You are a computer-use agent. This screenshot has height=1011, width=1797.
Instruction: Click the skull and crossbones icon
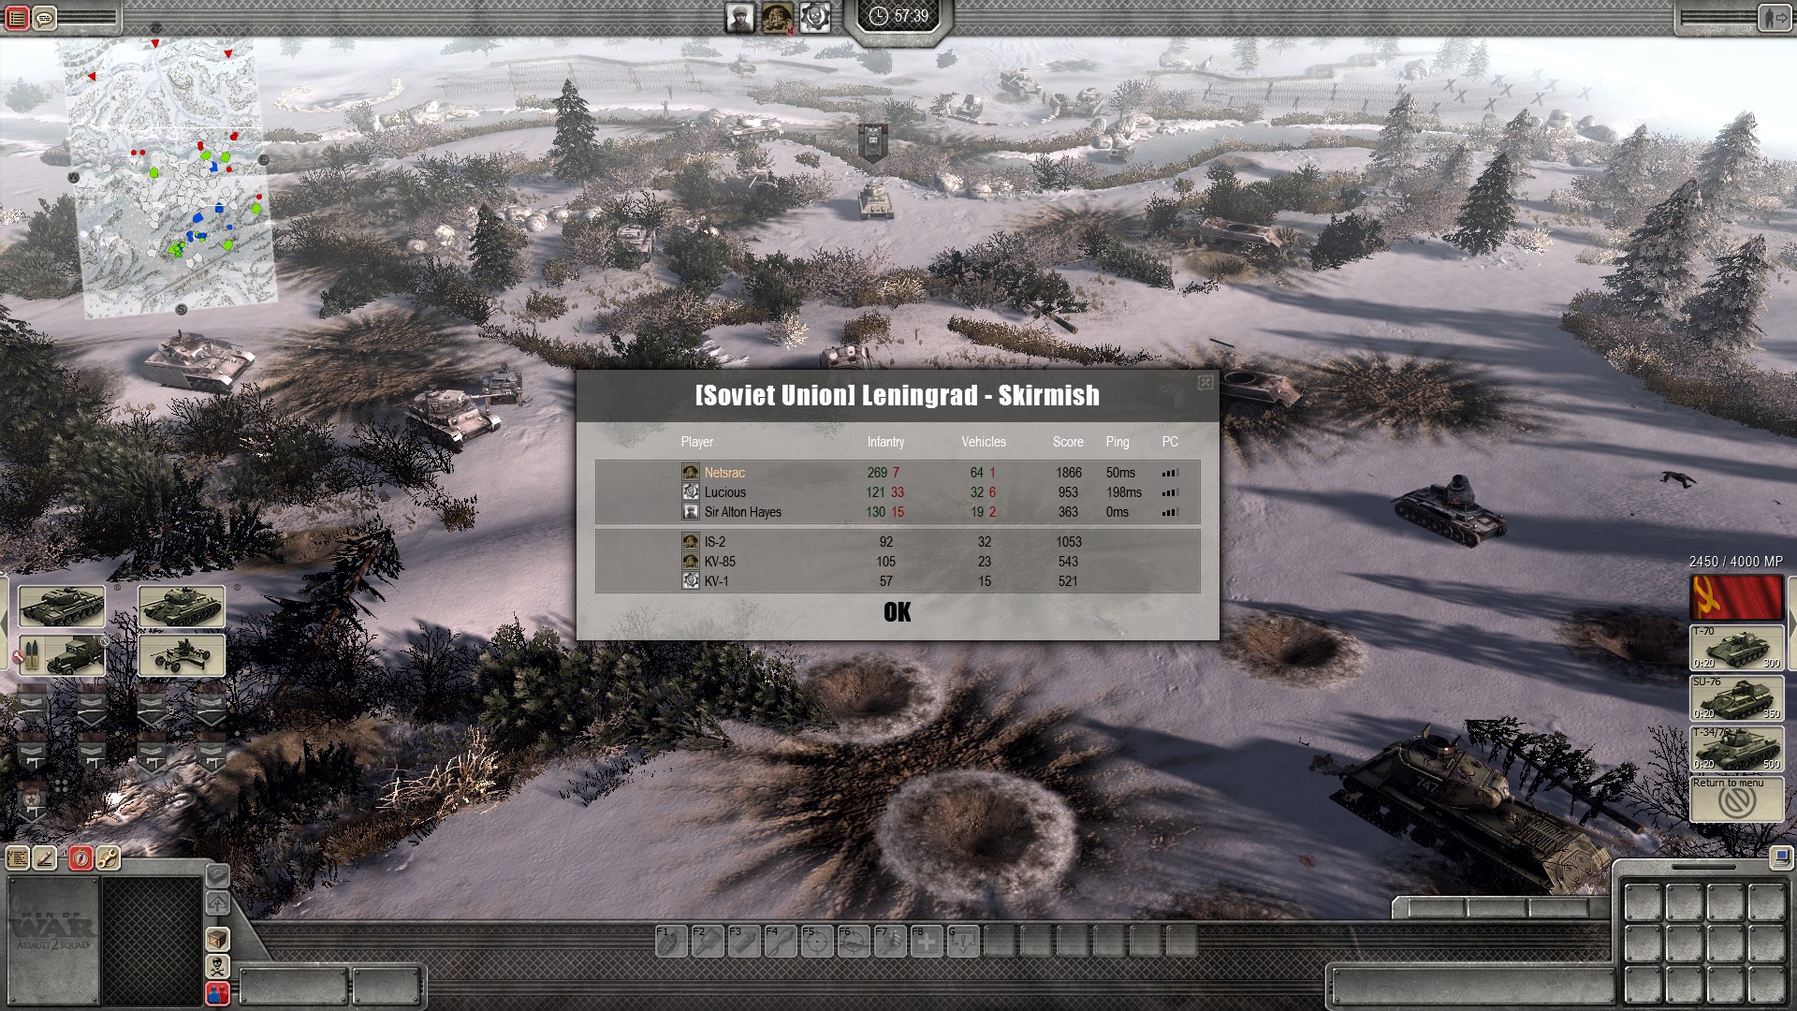click(x=217, y=965)
